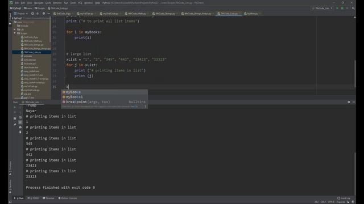
Task: Collapse the PyProj root node
Action: click(x=13, y=18)
